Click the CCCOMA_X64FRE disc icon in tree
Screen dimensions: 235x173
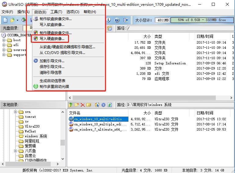(4, 35)
